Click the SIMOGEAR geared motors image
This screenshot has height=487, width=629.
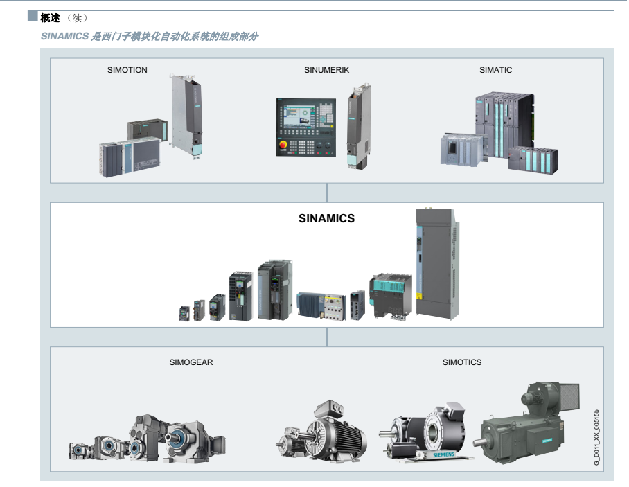click(147, 438)
